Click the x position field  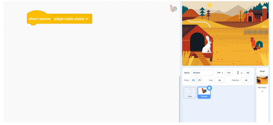228,73
